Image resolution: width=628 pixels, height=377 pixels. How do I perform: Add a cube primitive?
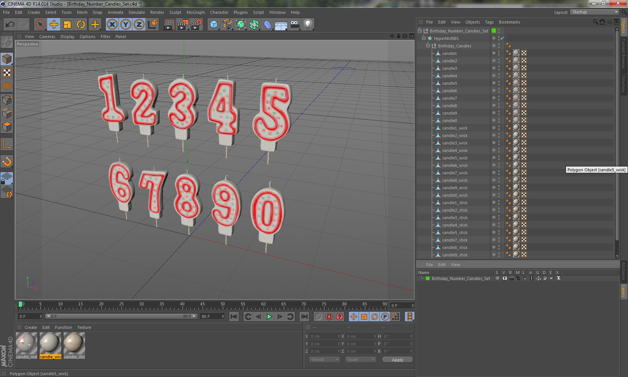tap(214, 25)
